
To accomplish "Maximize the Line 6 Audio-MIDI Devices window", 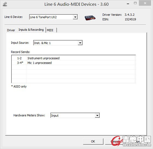I will 135,3.
